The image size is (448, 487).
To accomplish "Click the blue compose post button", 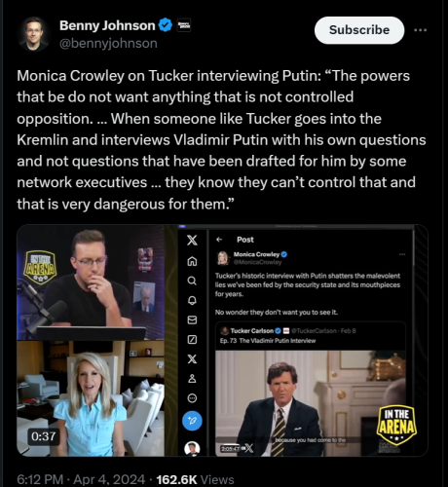I will pyautogui.click(x=192, y=421).
